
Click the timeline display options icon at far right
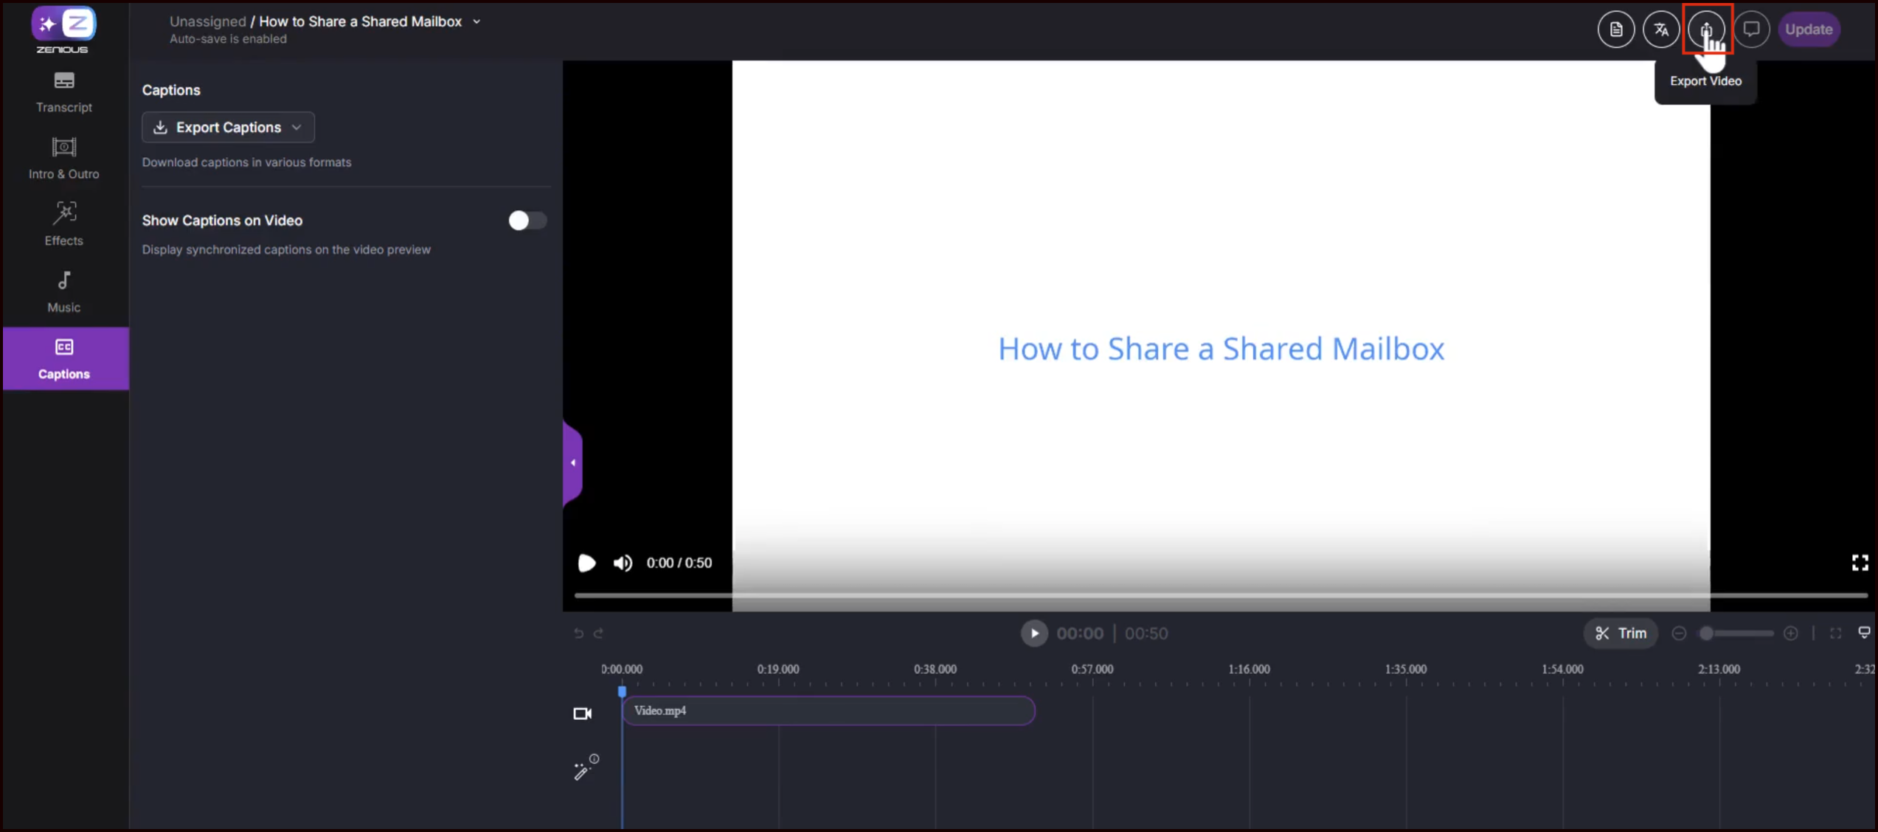1863,633
